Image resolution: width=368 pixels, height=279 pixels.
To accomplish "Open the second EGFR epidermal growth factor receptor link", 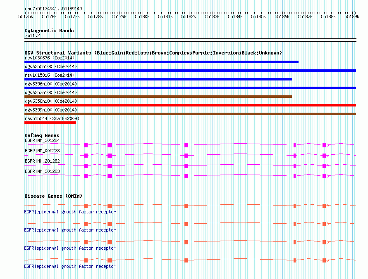I will point(70,230).
